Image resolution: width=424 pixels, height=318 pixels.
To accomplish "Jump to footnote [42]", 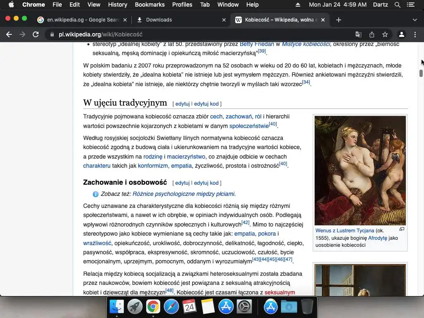I will pyautogui.click(x=245, y=222).
